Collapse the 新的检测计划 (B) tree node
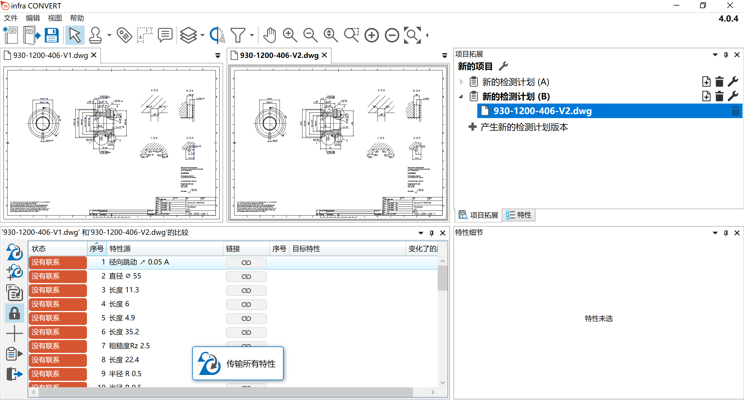Viewport: 744px width, 400px height. coord(461,96)
